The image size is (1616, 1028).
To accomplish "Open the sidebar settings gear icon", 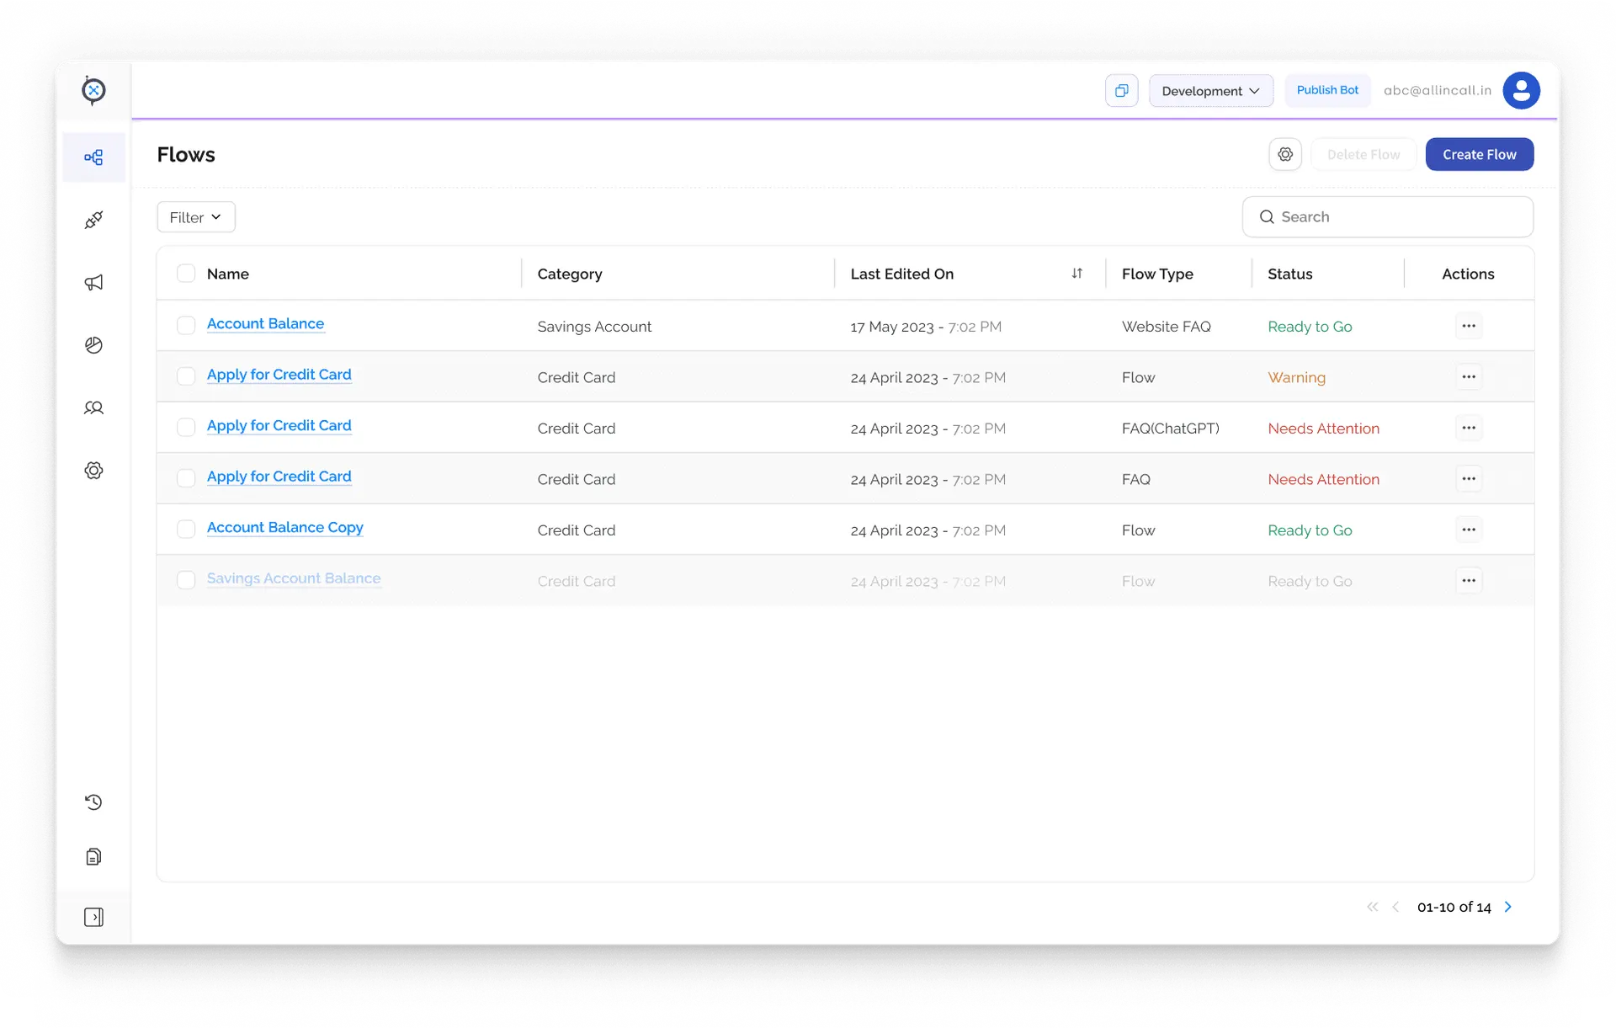I will click(93, 471).
